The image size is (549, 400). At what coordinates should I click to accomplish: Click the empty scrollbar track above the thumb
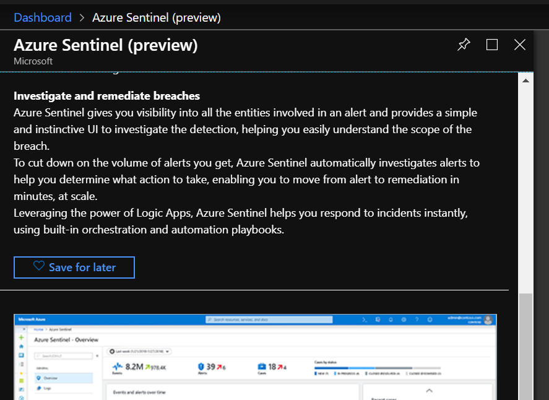[525, 186]
